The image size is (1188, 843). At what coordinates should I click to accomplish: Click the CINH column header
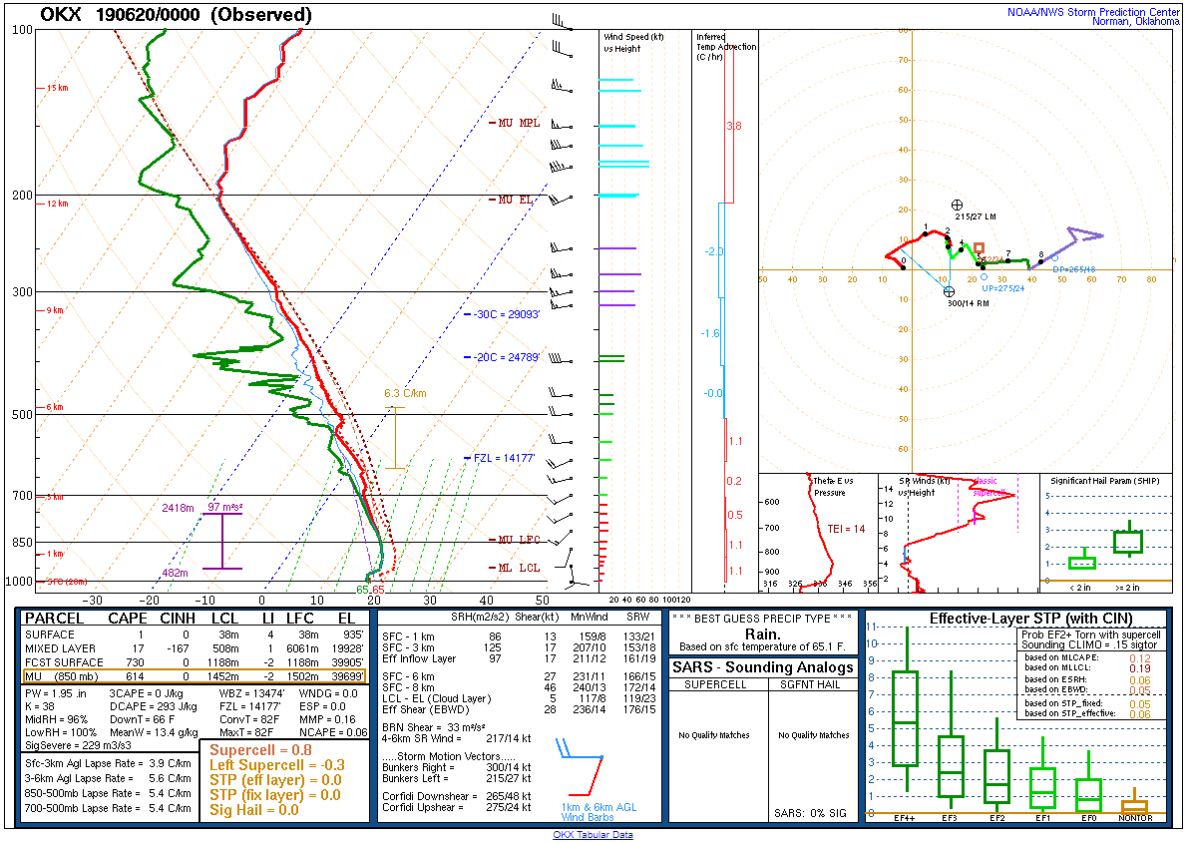pyautogui.click(x=178, y=619)
